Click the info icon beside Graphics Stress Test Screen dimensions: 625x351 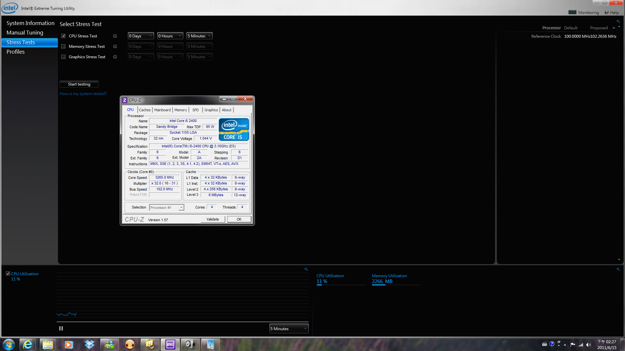(115, 57)
